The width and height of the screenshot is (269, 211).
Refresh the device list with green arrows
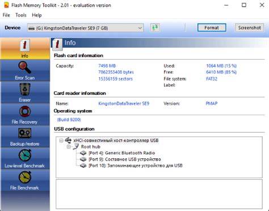click(x=155, y=28)
